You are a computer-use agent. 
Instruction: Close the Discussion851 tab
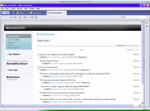pos(65,13)
